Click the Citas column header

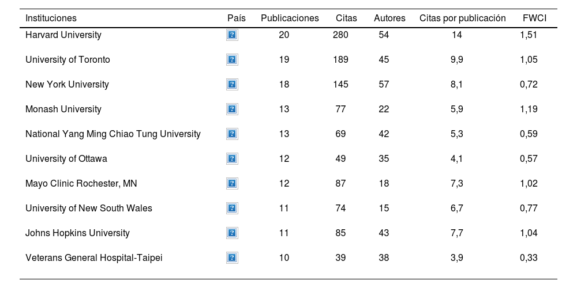pos(346,18)
